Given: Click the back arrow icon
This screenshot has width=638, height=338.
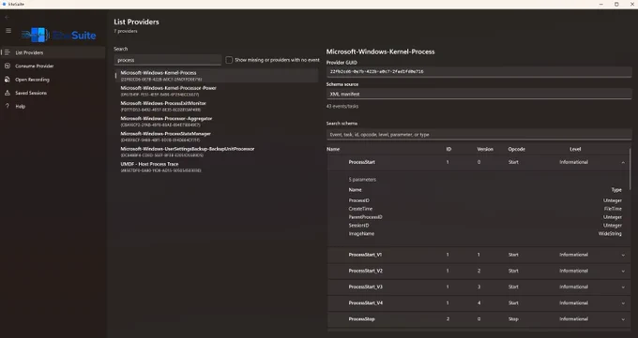Looking at the screenshot, I should pos(7,18).
